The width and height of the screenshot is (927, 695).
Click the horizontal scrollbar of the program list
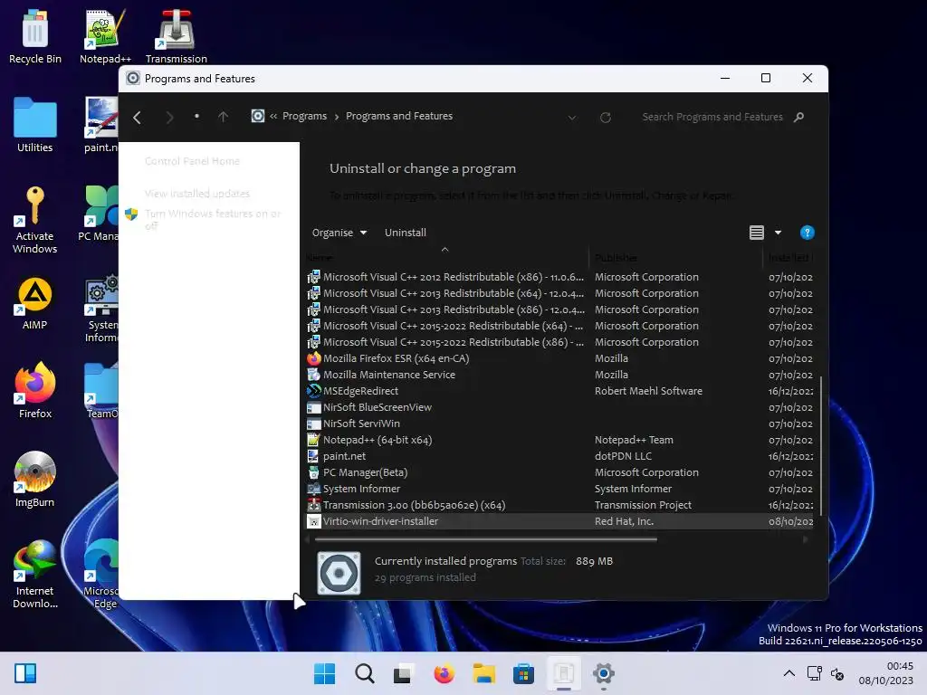coord(486,539)
